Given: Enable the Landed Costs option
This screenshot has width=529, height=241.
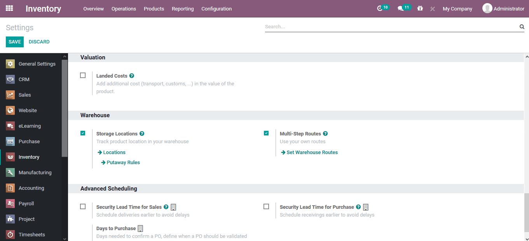Looking at the screenshot, I should [x=83, y=75].
